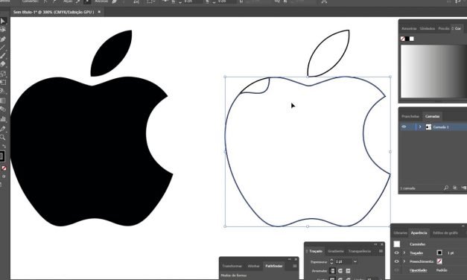Expand Traçado row in Aparência panel
The image size is (467, 280).
tap(404, 252)
